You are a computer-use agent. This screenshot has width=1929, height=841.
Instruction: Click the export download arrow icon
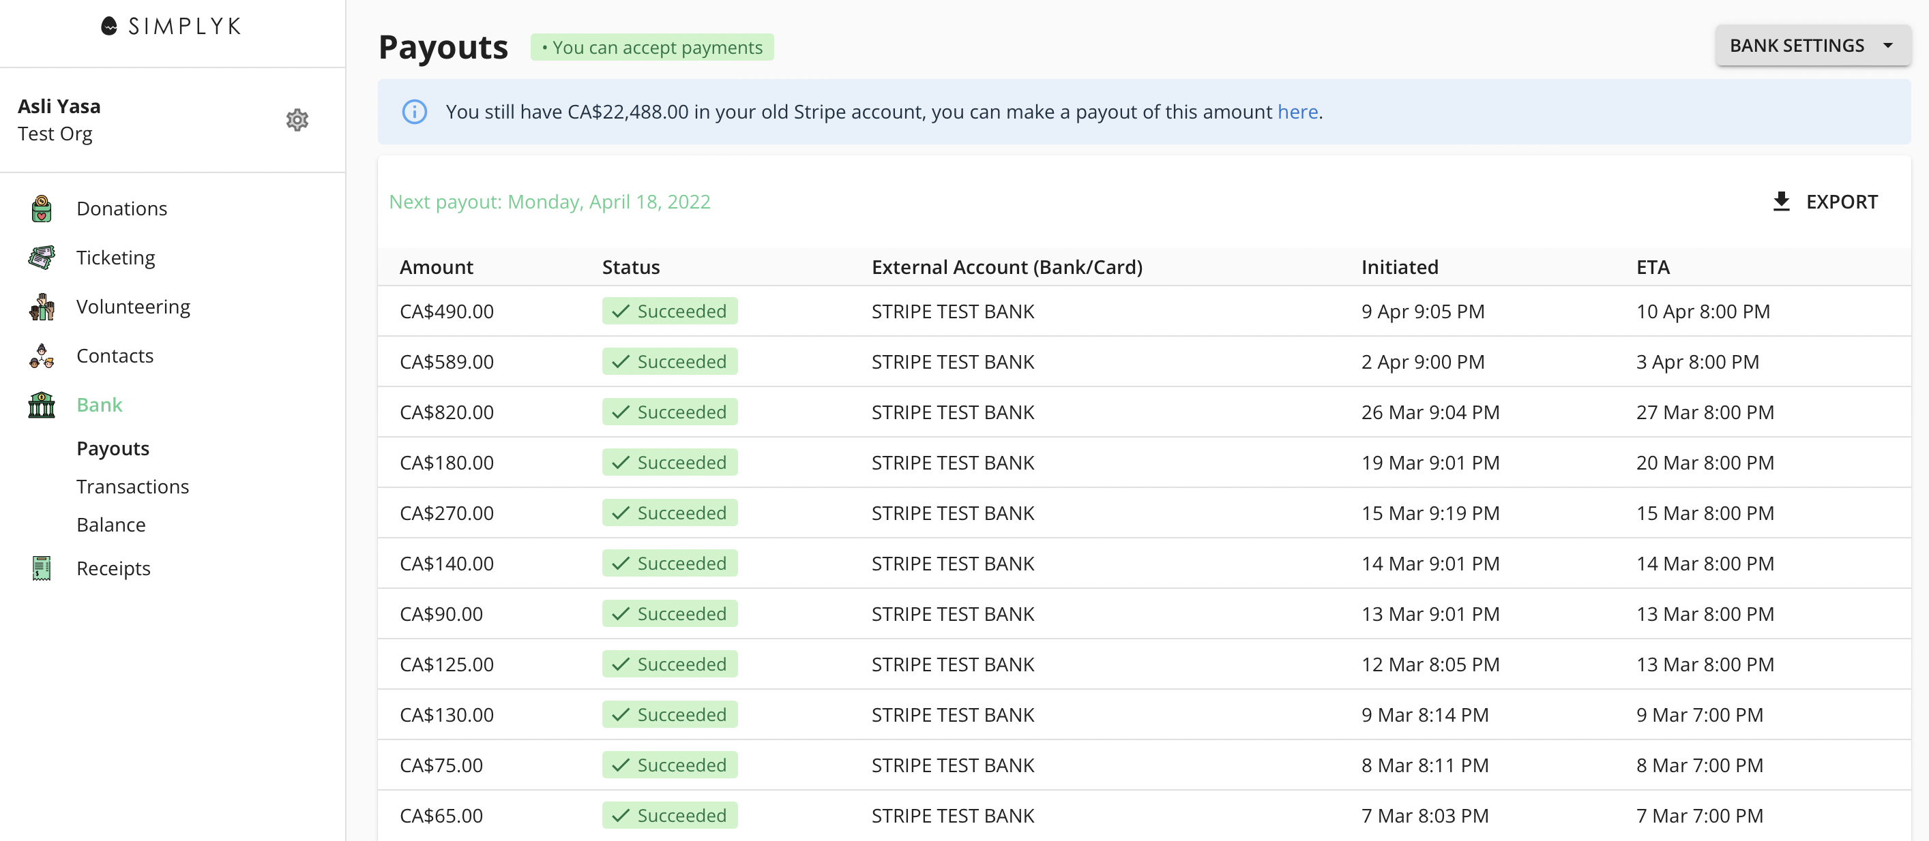[x=1782, y=201]
